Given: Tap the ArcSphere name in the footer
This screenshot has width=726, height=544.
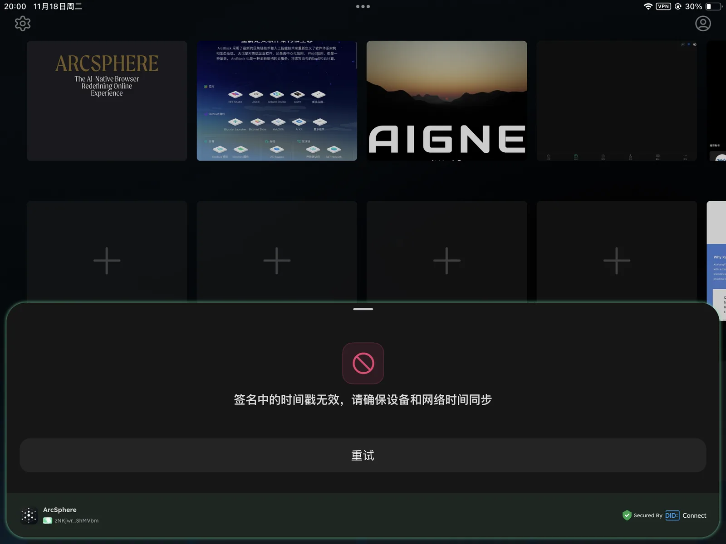Looking at the screenshot, I should [x=60, y=510].
